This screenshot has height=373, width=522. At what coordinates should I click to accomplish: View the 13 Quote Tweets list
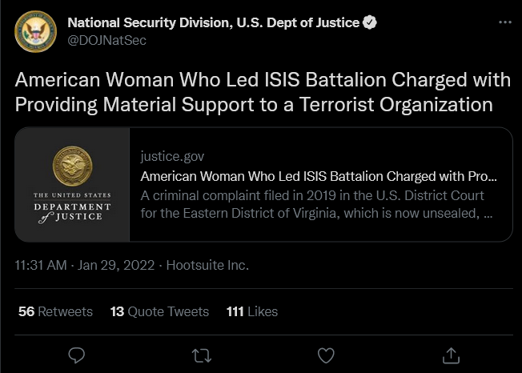pyautogui.click(x=159, y=312)
